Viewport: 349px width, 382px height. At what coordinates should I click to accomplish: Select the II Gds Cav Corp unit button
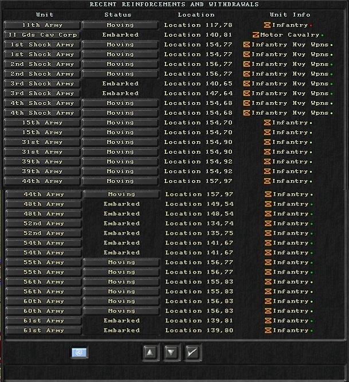[42, 35]
